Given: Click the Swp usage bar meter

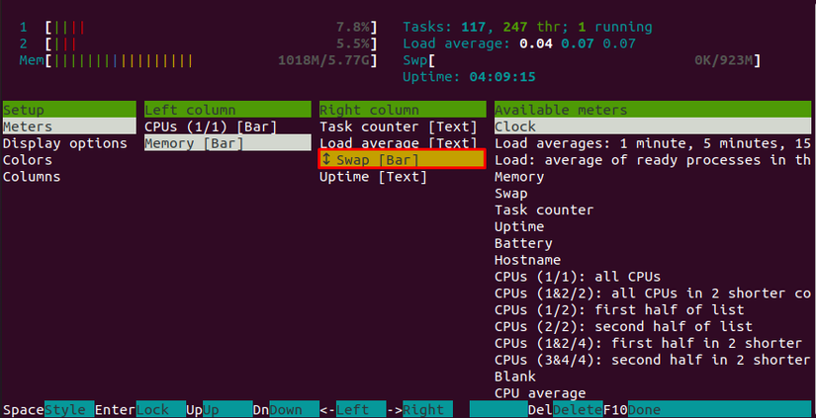Looking at the screenshot, I should [582, 60].
